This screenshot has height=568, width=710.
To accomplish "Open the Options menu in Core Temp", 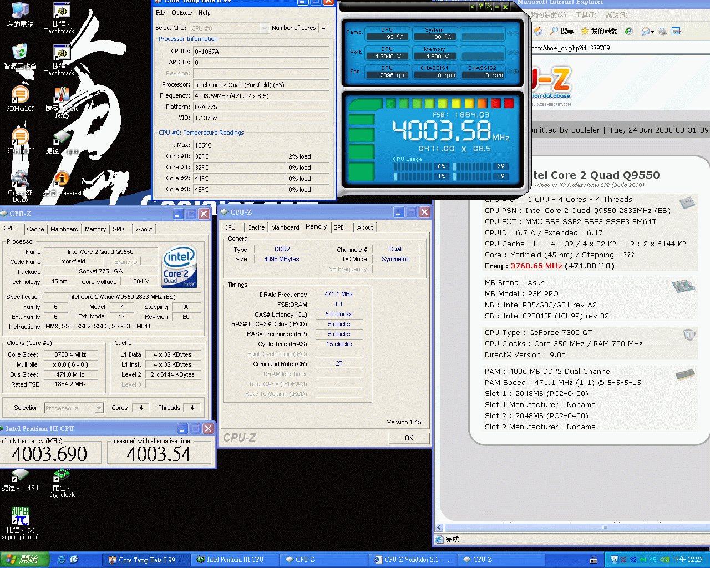I will [x=182, y=13].
